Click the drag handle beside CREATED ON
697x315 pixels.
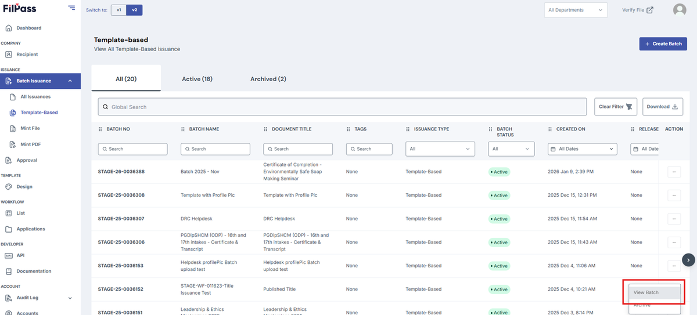click(x=551, y=129)
